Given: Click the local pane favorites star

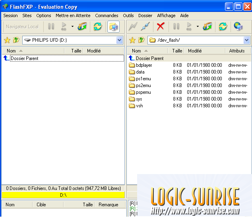Looking at the screenshot, I should click(x=7, y=40).
